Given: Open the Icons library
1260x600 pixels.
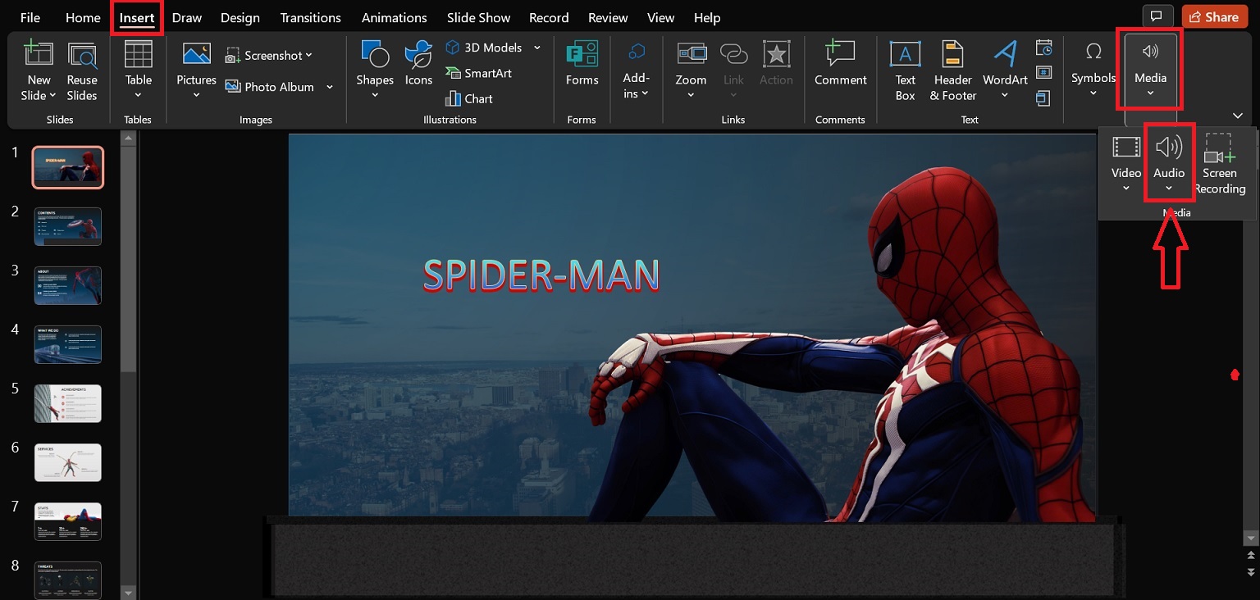Looking at the screenshot, I should pyautogui.click(x=418, y=64).
